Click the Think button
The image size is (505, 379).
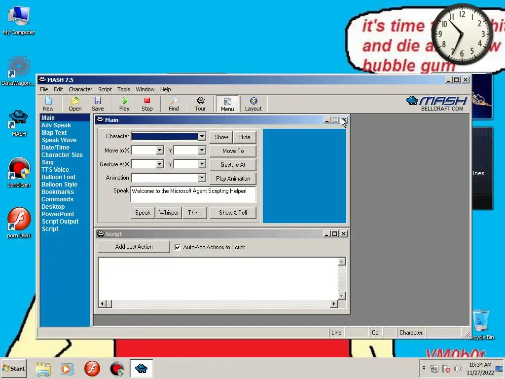(194, 213)
